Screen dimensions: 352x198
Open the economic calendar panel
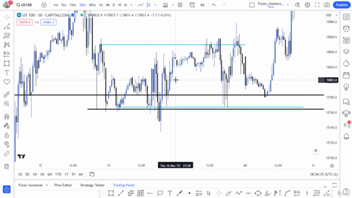[x=346, y=75]
